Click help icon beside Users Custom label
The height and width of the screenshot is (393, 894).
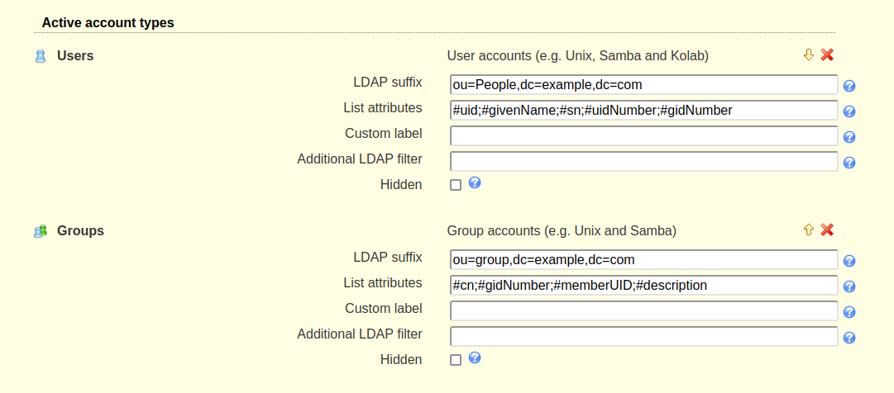point(849,137)
